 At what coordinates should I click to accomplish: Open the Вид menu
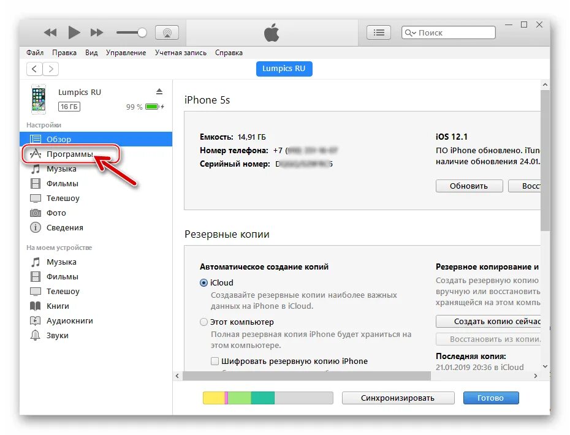(x=91, y=53)
